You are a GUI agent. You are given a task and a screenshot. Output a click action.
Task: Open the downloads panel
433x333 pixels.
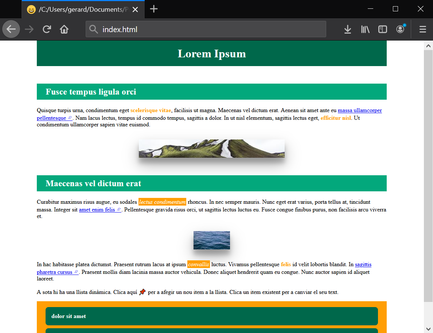point(347,29)
